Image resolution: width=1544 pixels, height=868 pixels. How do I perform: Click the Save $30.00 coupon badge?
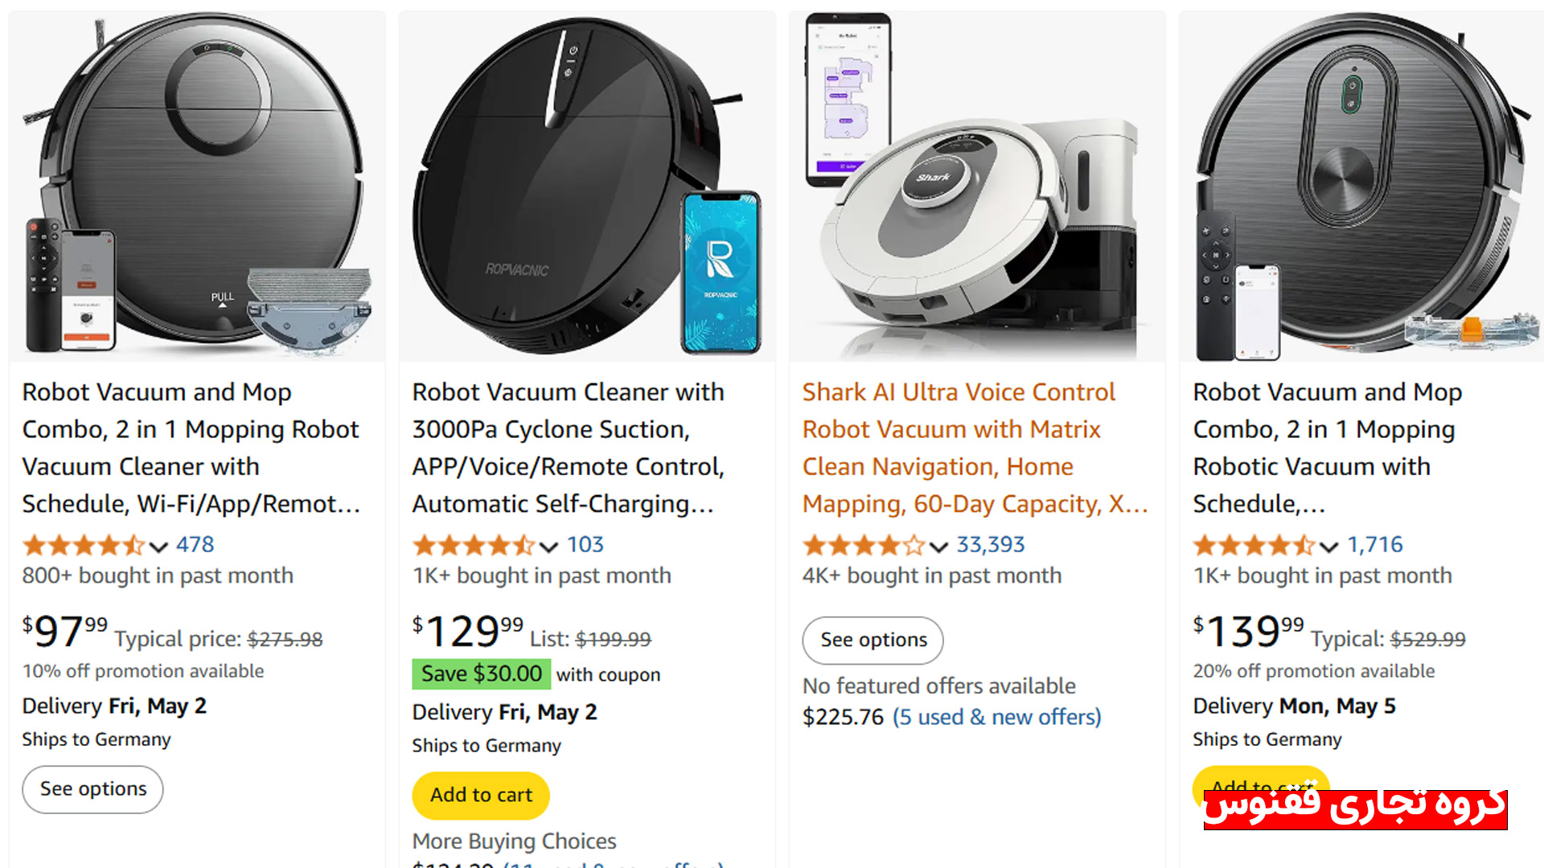(481, 674)
